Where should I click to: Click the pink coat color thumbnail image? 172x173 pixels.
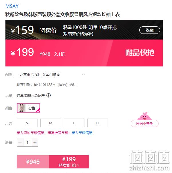coord(21,108)
